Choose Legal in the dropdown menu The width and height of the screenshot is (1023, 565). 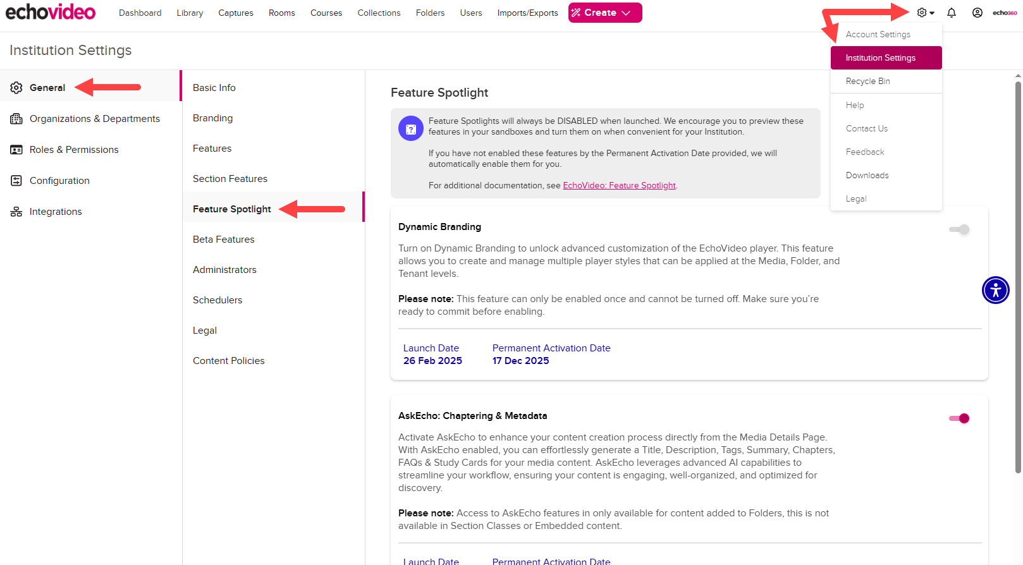coord(886,198)
